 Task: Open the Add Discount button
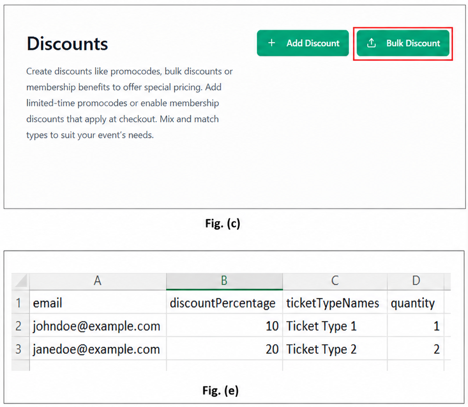(303, 43)
